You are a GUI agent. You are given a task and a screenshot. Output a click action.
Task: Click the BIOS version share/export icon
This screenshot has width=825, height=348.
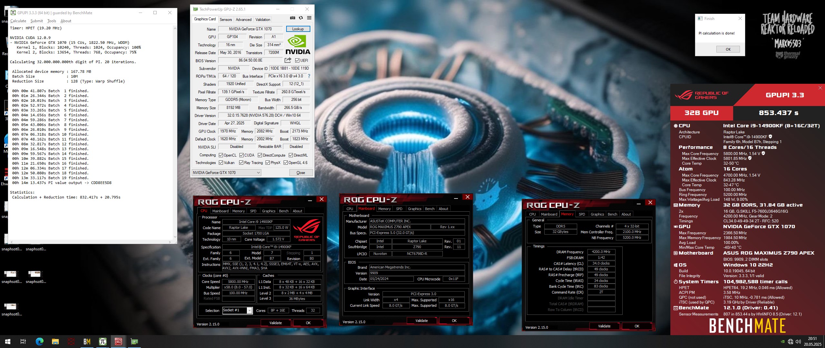[x=288, y=60]
